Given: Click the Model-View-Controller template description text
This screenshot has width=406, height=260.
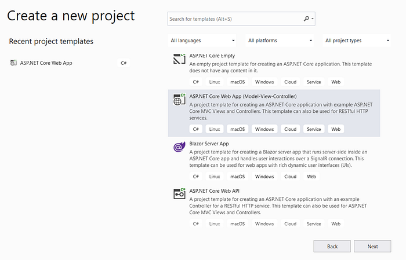Looking at the screenshot, I should tap(281, 111).
